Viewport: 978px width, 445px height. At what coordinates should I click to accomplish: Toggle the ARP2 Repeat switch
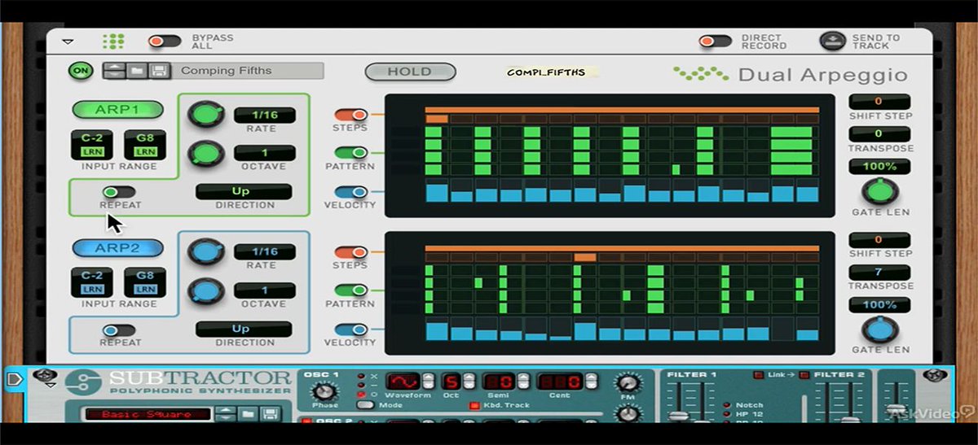pyautogui.click(x=120, y=329)
